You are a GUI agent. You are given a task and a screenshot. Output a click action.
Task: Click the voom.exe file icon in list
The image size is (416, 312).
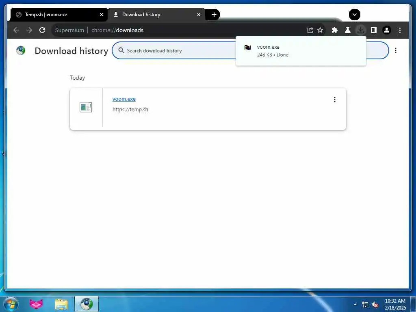coord(86,107)
